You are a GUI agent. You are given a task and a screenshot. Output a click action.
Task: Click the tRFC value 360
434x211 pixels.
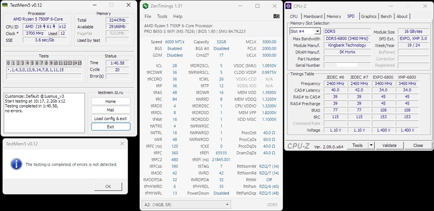175,153
